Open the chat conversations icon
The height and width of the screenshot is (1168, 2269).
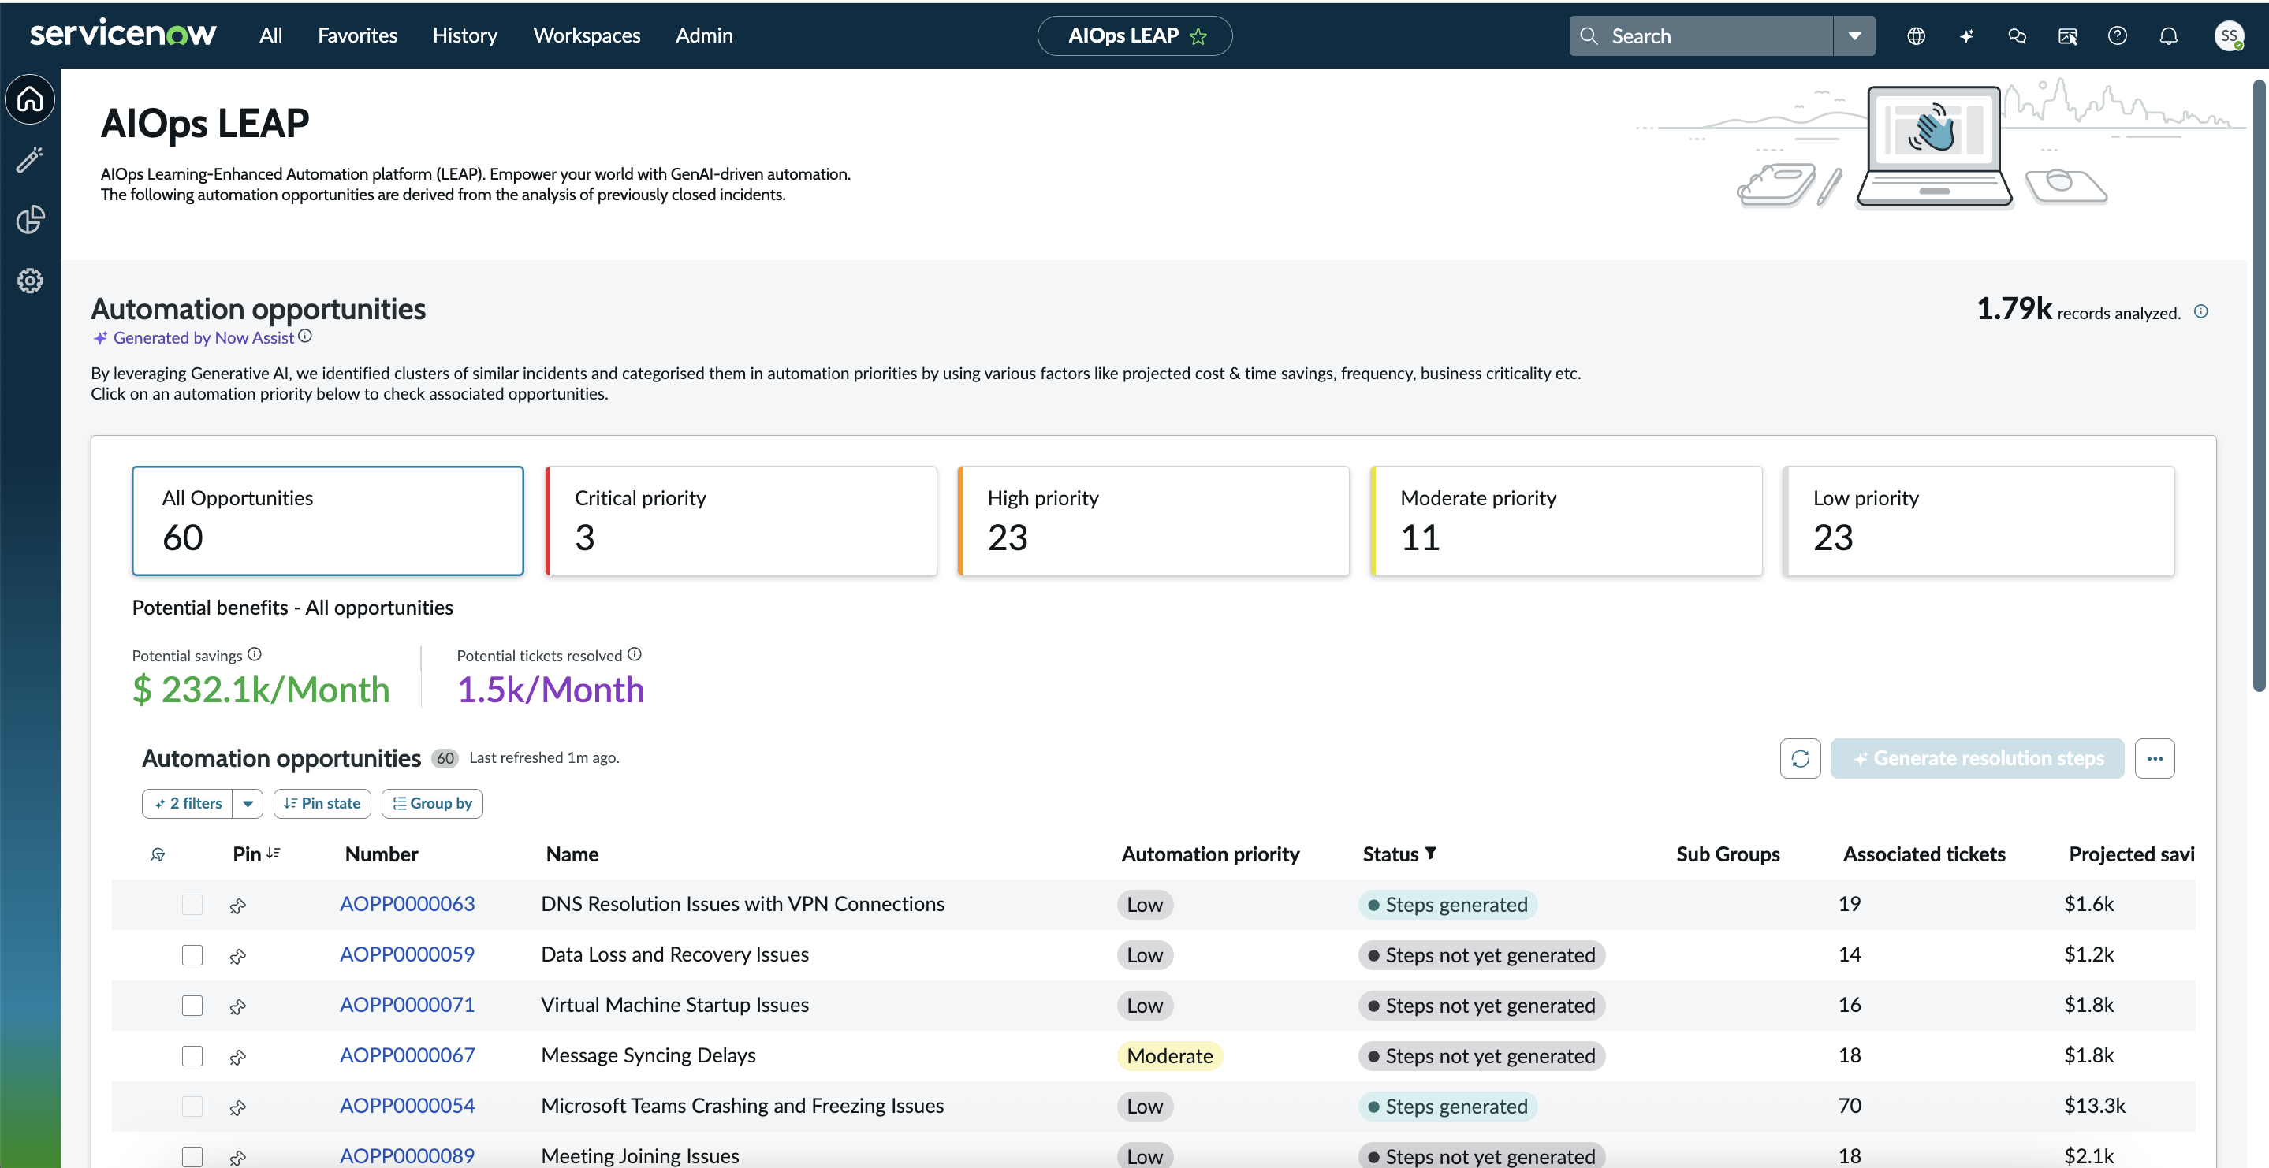pyautogui.click(x=2016, y=36)
